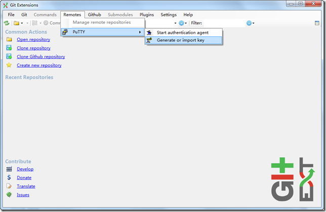This screenshot has width=326, height=212.
Task: Open the Plugins menu
Action: pos(147,15)
